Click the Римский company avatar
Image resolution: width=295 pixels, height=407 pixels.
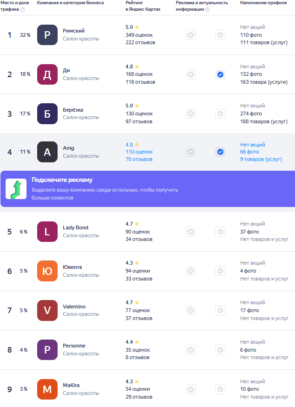pyautogui.click(x=47, y=35)
